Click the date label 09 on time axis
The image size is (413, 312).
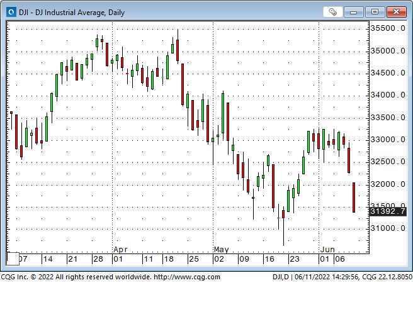coord(244,259)
